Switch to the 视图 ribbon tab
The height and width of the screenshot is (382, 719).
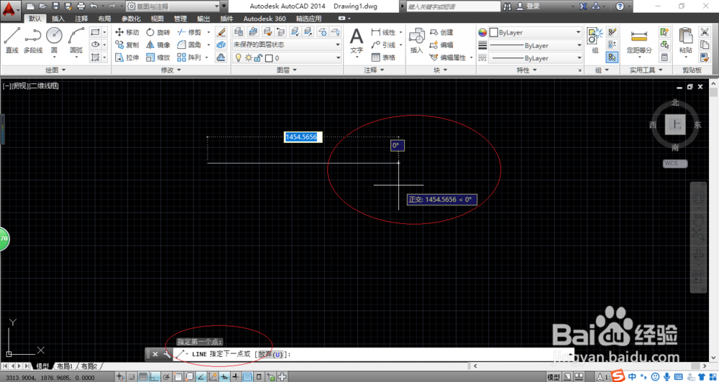(157, 19)
